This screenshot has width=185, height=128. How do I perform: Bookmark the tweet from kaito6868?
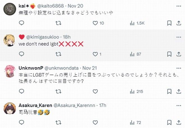pos(169,23)
